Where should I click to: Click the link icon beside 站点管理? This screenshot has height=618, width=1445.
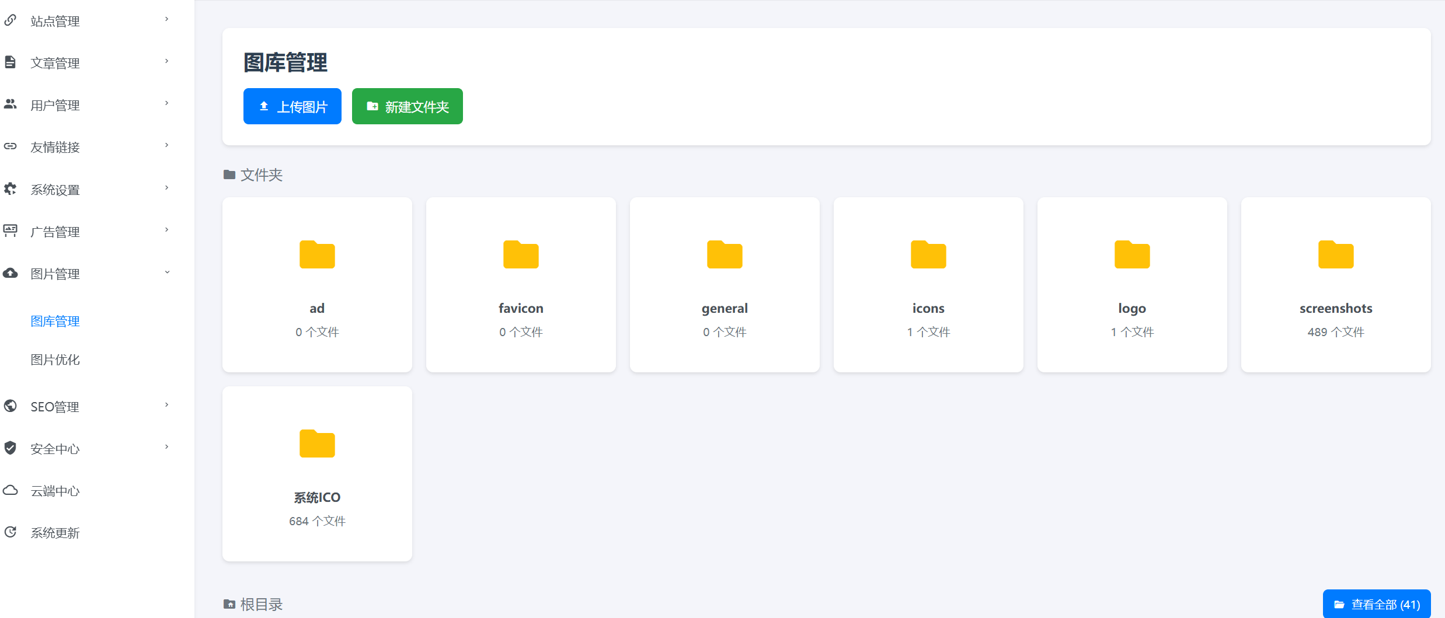point(10,20)
